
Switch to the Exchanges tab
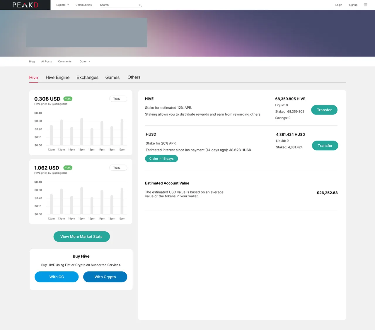click(88, 78)
